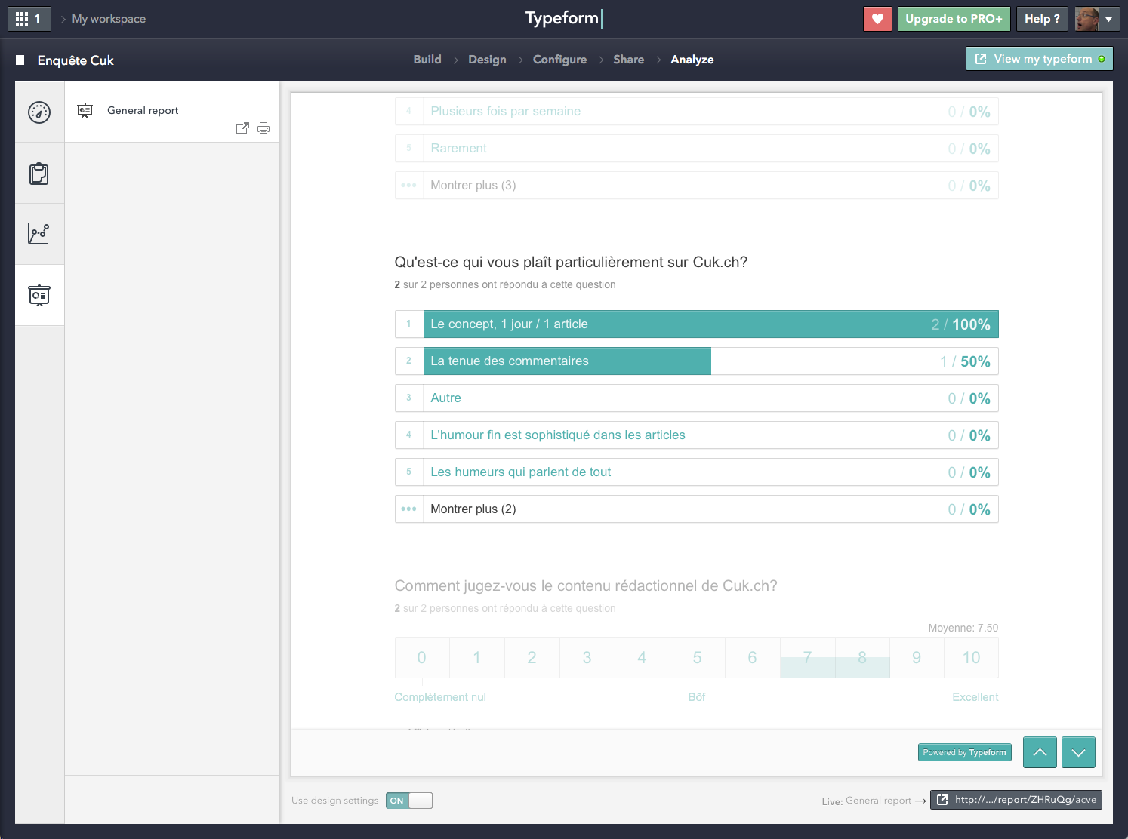1128x839 pixels.
Task: Open the Help ? menu
Action: click(x=1042, y=19)
